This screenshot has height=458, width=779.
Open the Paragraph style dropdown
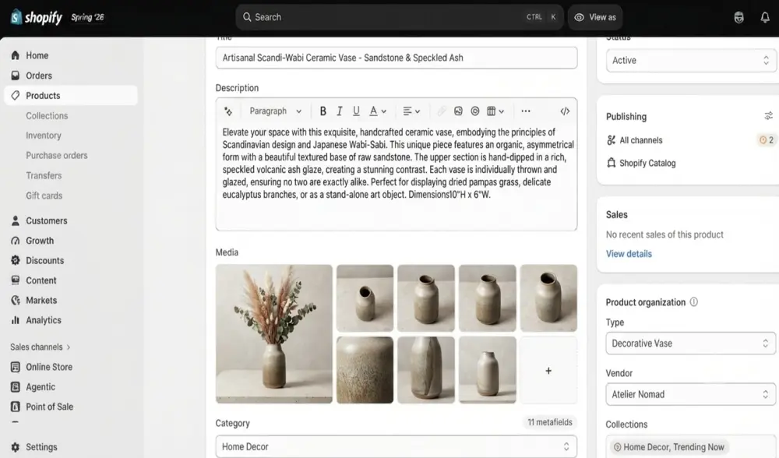pyautogui.click(x=275, y=111)
